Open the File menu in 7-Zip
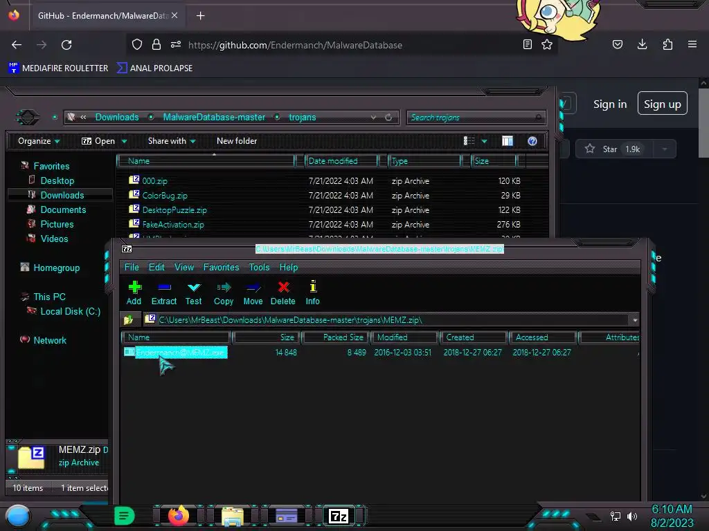This screenshot has height=531, width=709. (132, 268)
